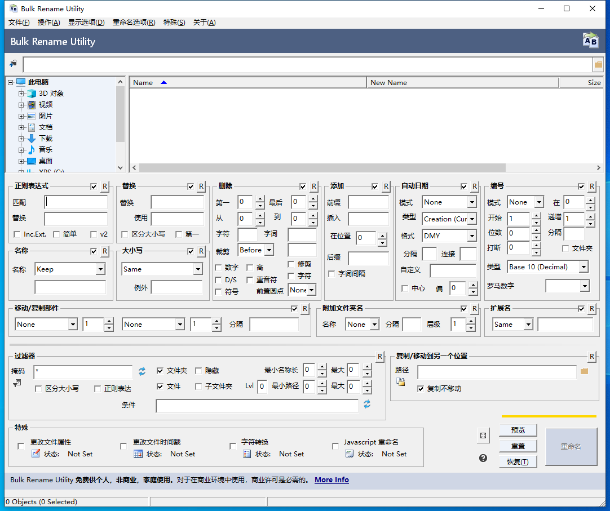610x511 pixels.
Task: Open the 关于(A) menu
Action: coord(204,23)
